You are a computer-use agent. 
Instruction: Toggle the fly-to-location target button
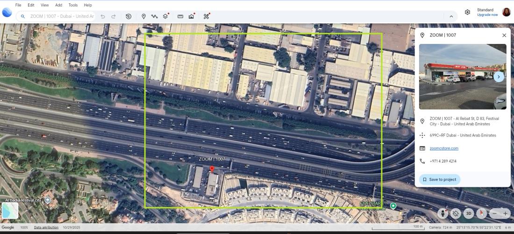click(x=456, y=213)
